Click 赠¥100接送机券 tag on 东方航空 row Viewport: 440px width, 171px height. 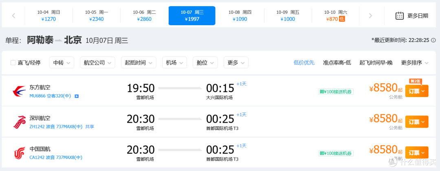336,91
